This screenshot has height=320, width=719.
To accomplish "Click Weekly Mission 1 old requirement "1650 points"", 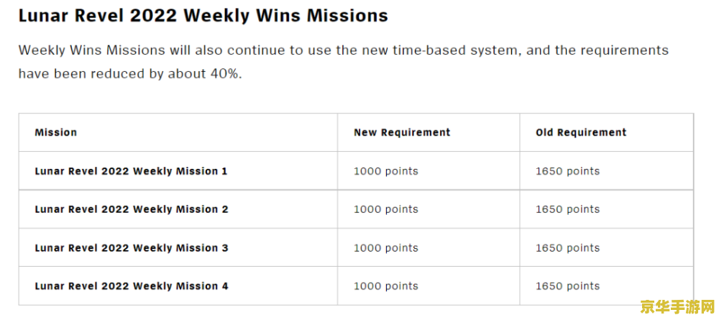I will pos(567,171).
